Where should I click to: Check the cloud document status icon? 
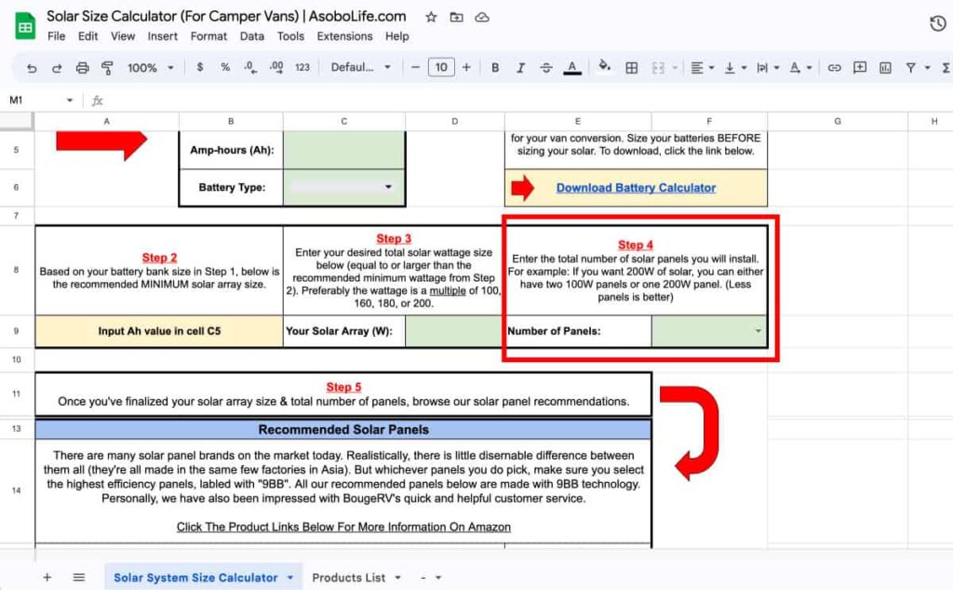[482, 17]
